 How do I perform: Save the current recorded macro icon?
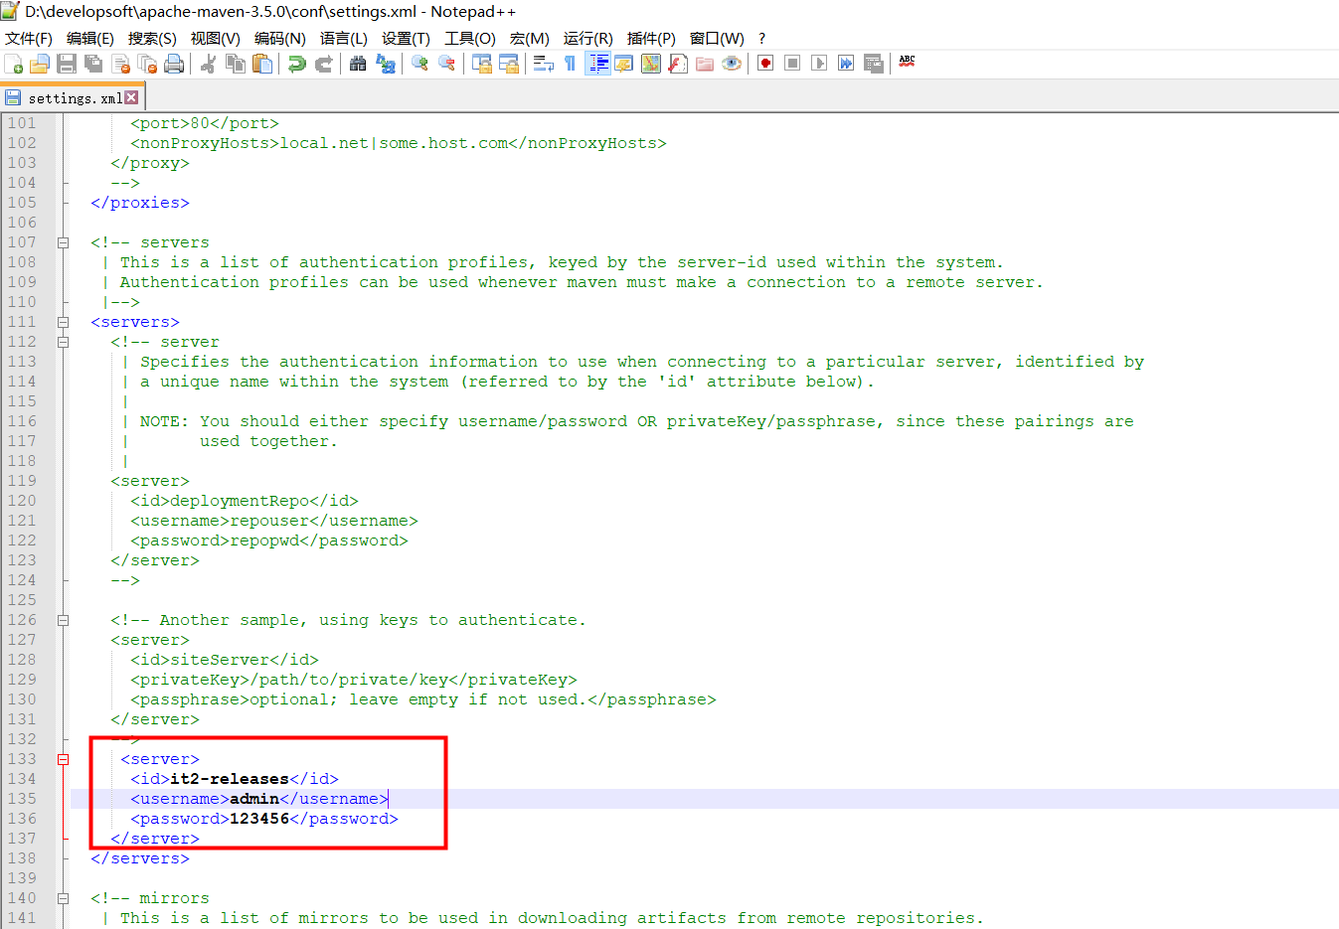click(873, 64)
